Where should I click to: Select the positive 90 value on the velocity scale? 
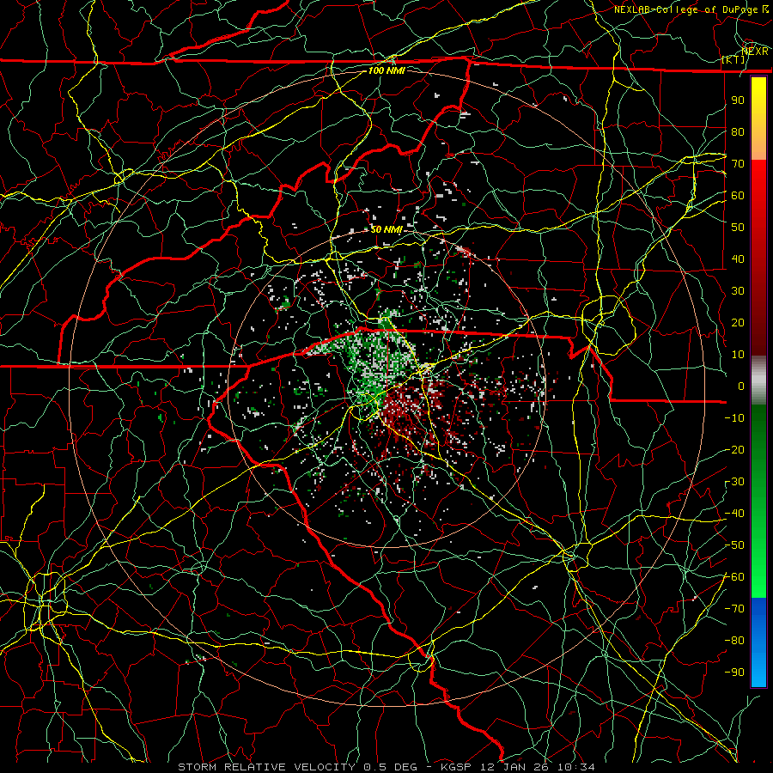click(x=738, y=100)
